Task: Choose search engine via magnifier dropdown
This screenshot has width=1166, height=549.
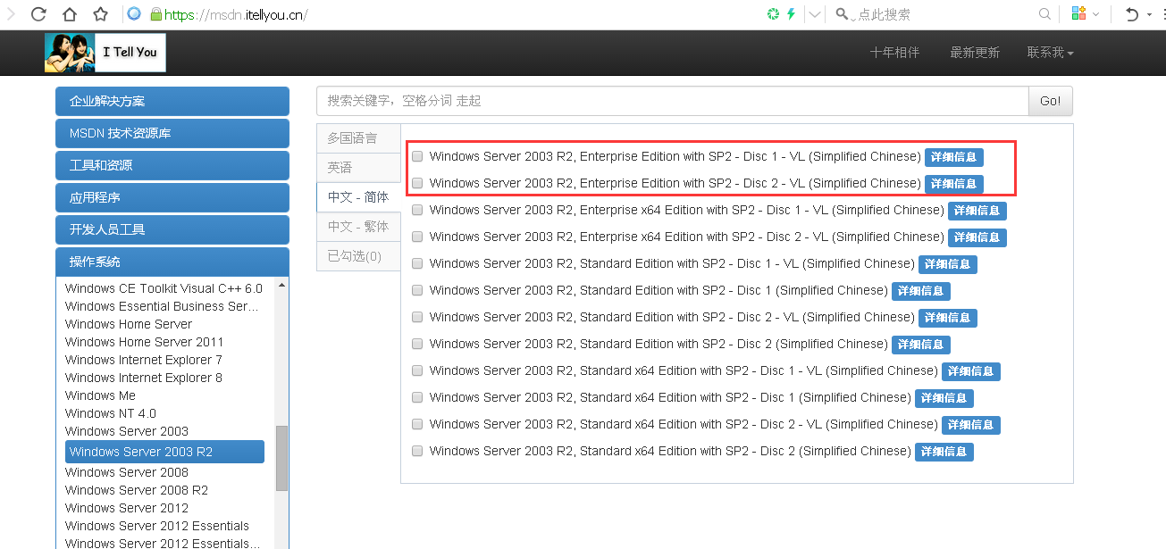Action: click(843, 14)
